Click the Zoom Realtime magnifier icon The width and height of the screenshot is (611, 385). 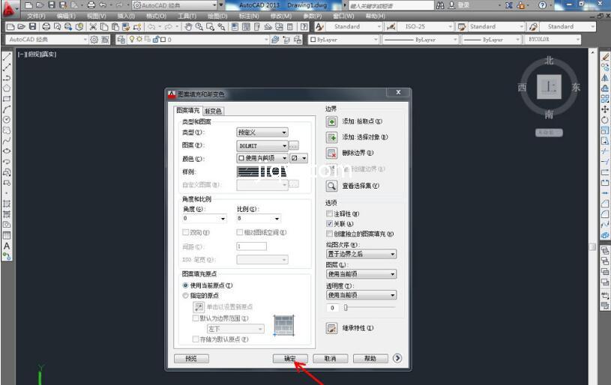(199, 26)
